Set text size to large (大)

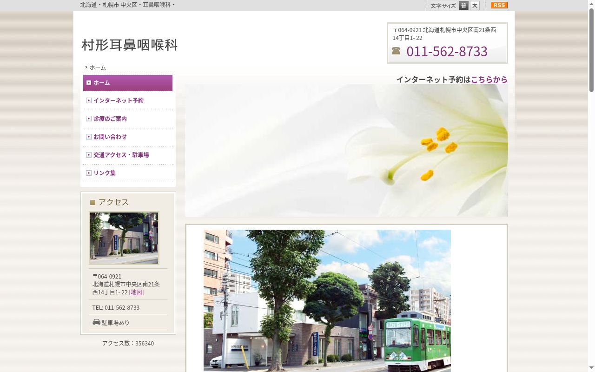tap(475, 6)
